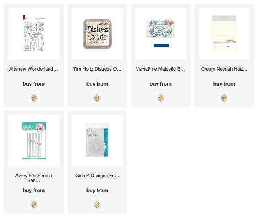
Task: Click the store icon under Avery Elle Simple Sentiment
Action: pyautogui.click(x=34, y=204)
